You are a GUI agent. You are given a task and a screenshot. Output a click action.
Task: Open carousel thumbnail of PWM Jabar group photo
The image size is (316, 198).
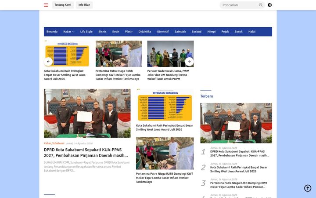click(170, 54)
